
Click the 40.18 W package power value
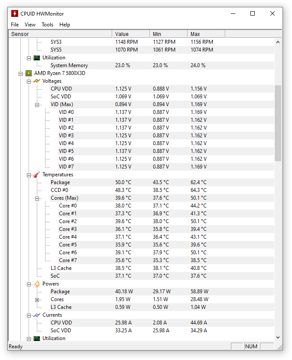[x=124, y=292]
